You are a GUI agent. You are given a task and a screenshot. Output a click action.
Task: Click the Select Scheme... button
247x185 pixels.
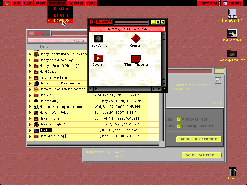(202, 155)
